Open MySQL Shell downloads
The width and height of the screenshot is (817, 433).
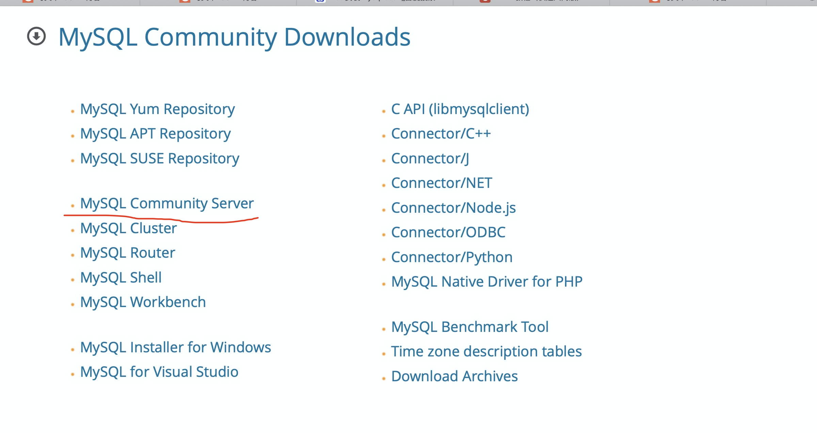click(x=121, y=278)
